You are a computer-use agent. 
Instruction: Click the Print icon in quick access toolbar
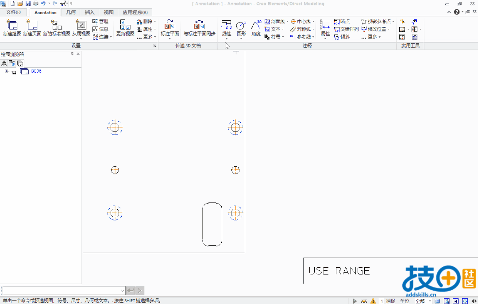point(36,4)
